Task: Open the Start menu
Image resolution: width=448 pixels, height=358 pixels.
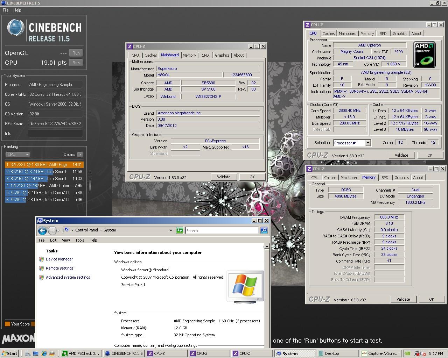Action: [10, 353]
